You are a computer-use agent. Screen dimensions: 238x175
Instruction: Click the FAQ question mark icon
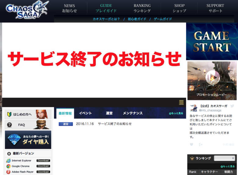pyautogui.click(x=9, y=125)
